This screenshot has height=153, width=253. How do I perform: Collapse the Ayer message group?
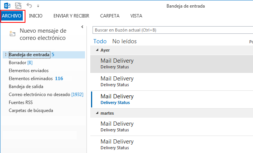point(97,50)
